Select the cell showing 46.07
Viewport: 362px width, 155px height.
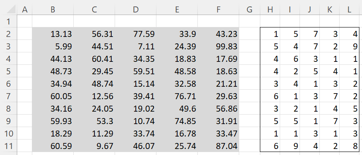[x=135, y=146]
